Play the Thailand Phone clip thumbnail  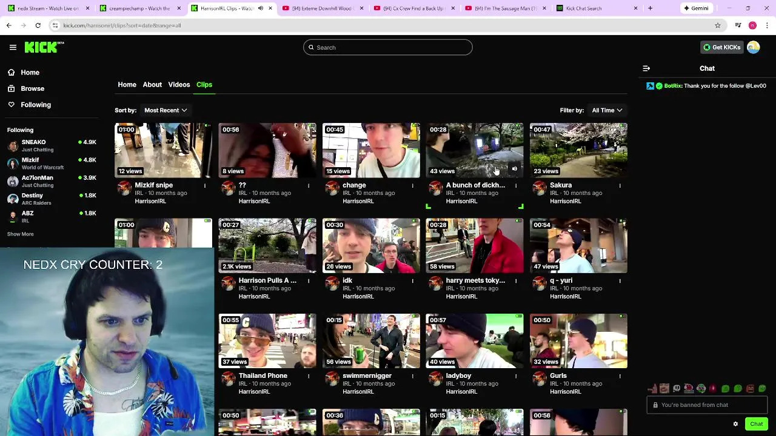(267, 341)
